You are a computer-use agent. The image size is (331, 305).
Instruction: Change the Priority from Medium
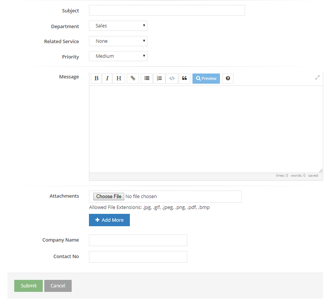click(x=118, y=56)
